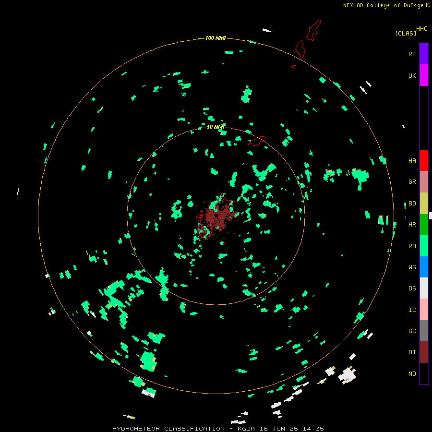Pick the HR dark green legend swatch
Image resolution: width=432 pixels, height=432 pixels.
424,224
